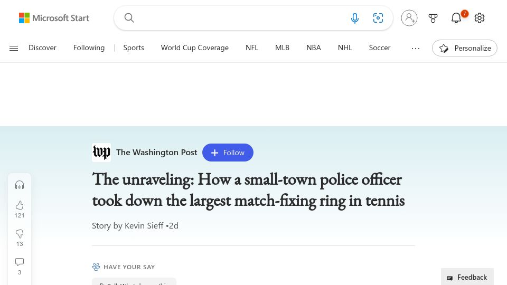507x285 pixels.
Task: Open The Washington Post publisher link
Action: 156,153
